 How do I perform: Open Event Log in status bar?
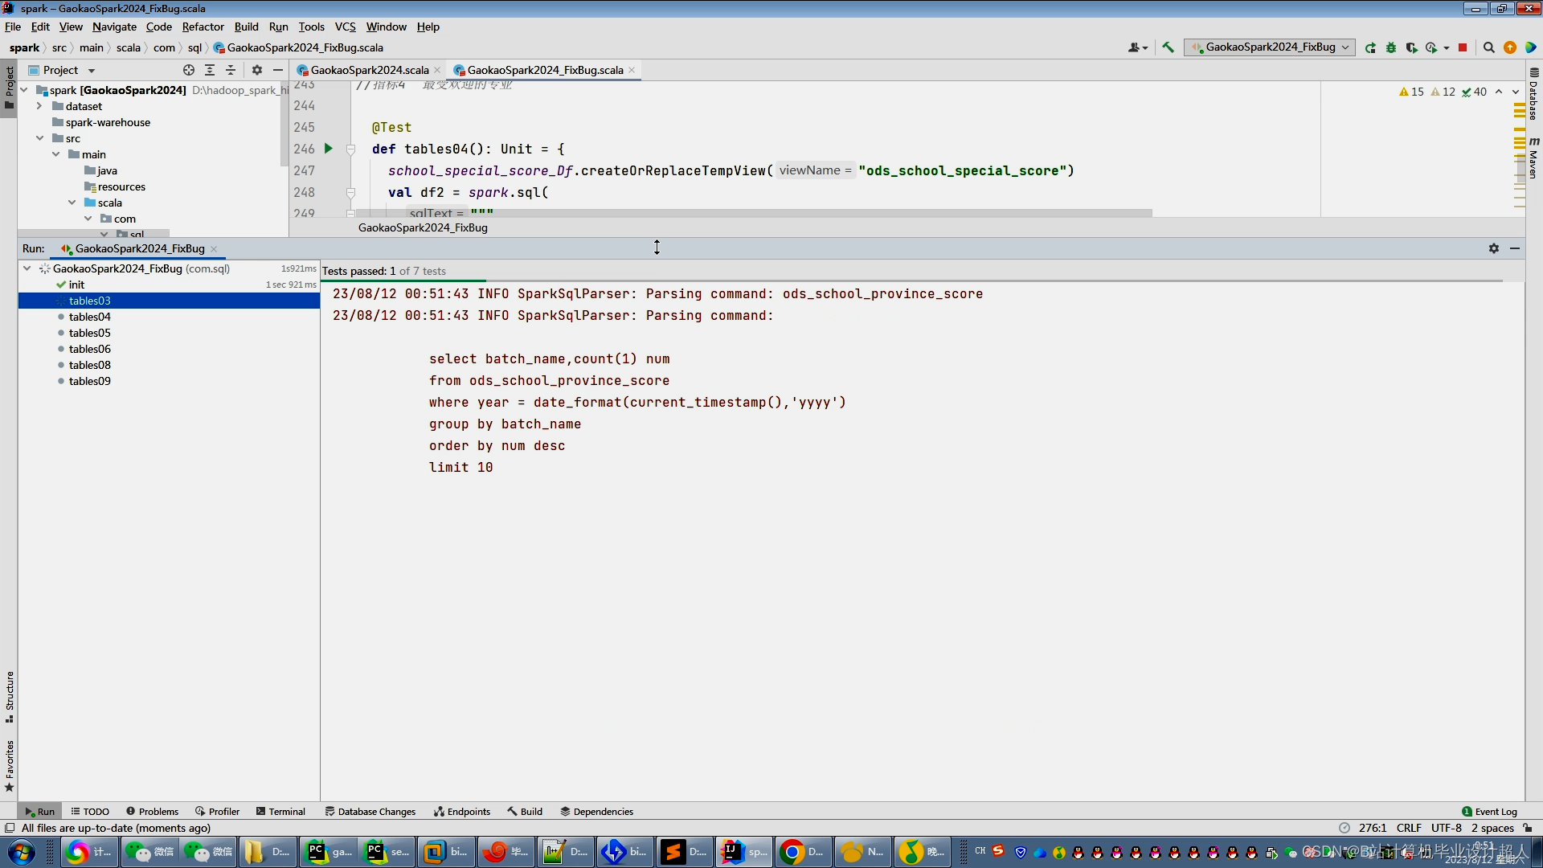[1489, 812]
